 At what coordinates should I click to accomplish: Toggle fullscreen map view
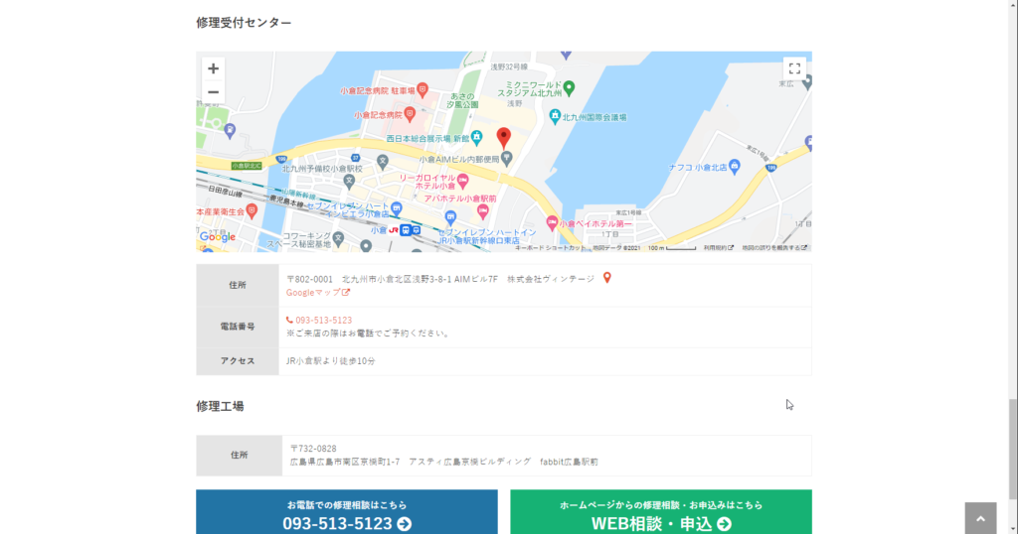(x=794, y=68)
